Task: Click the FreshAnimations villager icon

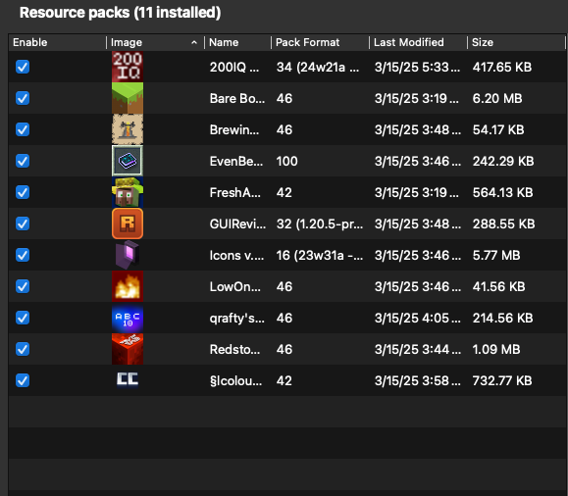Action: [x=128, y=192]
